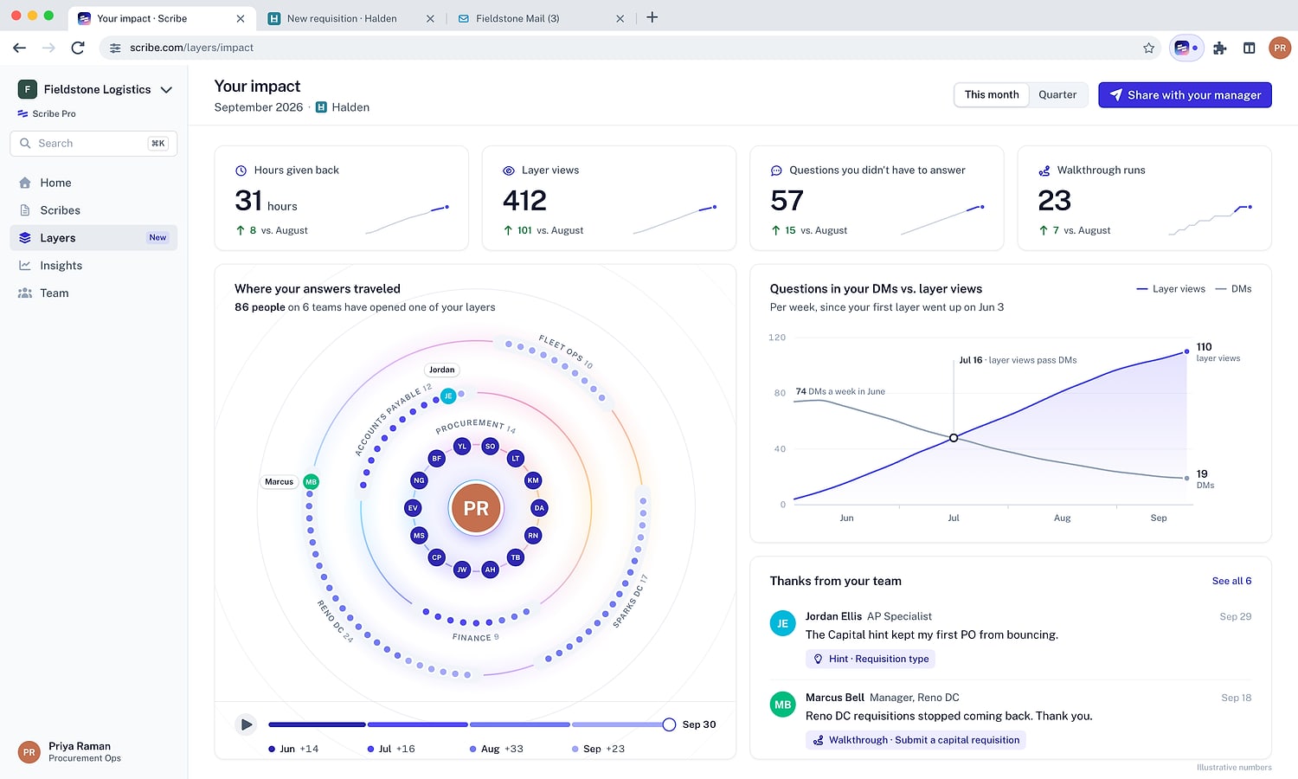Open Scribes in the sidebar

tap(93, 210)
